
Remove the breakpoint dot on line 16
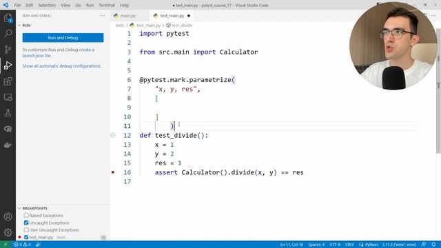click(113, 172)
